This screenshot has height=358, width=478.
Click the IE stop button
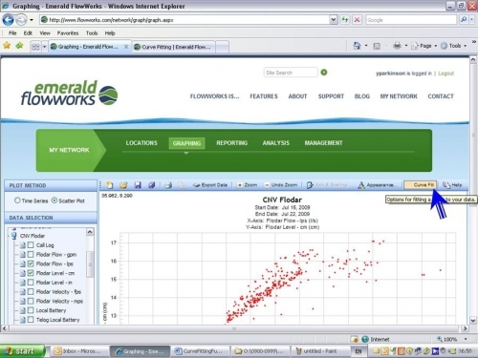coord(357,20)
